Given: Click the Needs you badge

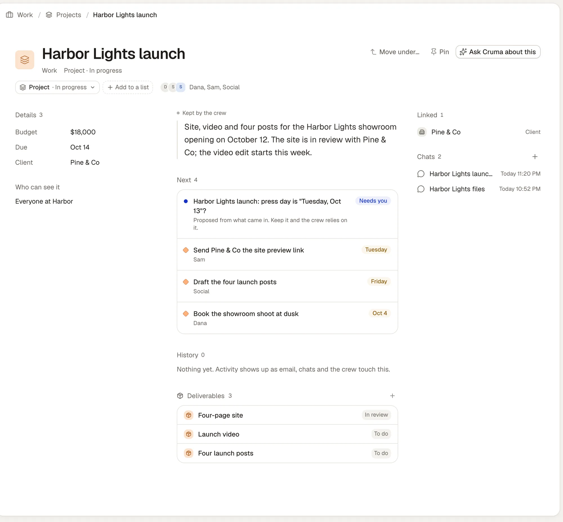Looking at the screenshot, I should pos(373,200).
